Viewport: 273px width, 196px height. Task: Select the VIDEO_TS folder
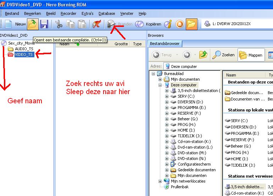[x=24, y=54]
